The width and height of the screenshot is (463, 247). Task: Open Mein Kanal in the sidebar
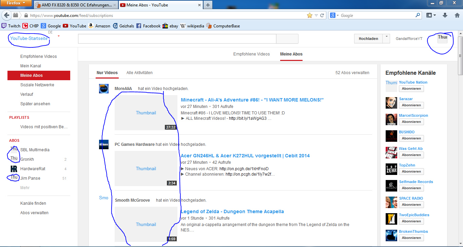(31, 66)
